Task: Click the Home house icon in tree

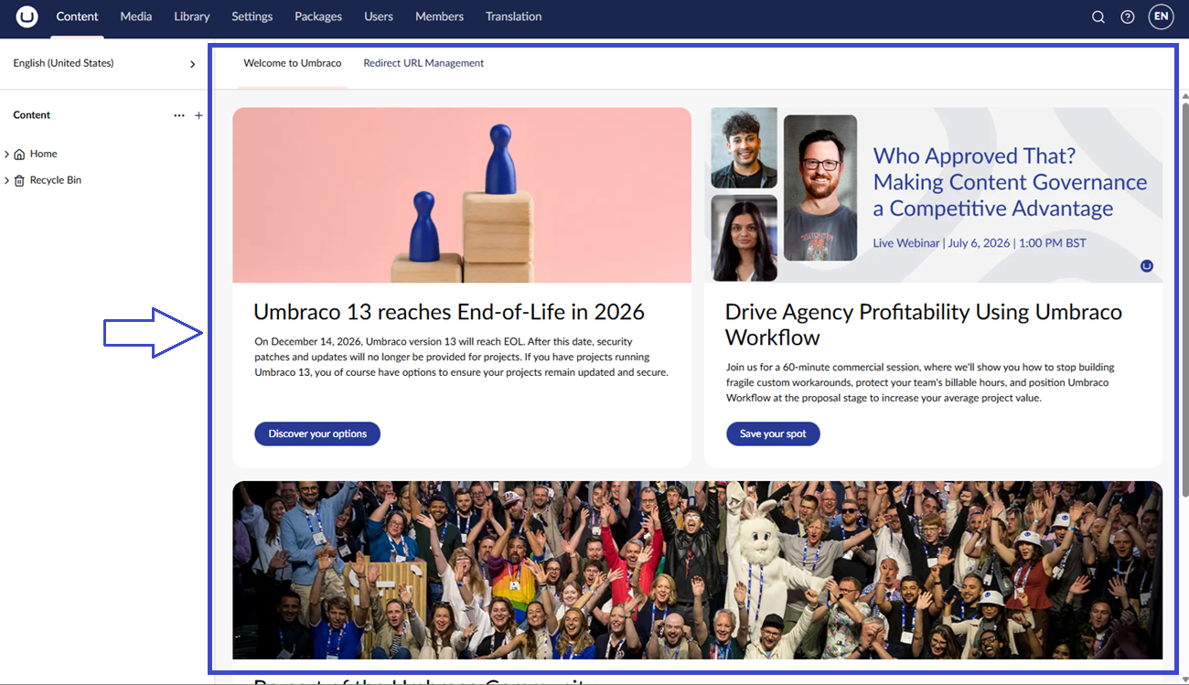Action: click(19, 155)
